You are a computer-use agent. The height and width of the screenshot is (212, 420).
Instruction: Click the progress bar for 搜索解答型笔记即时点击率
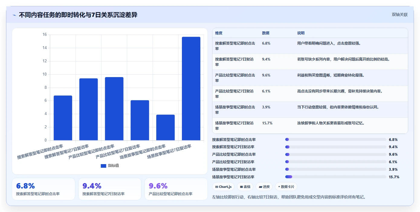tap(336, 139)
